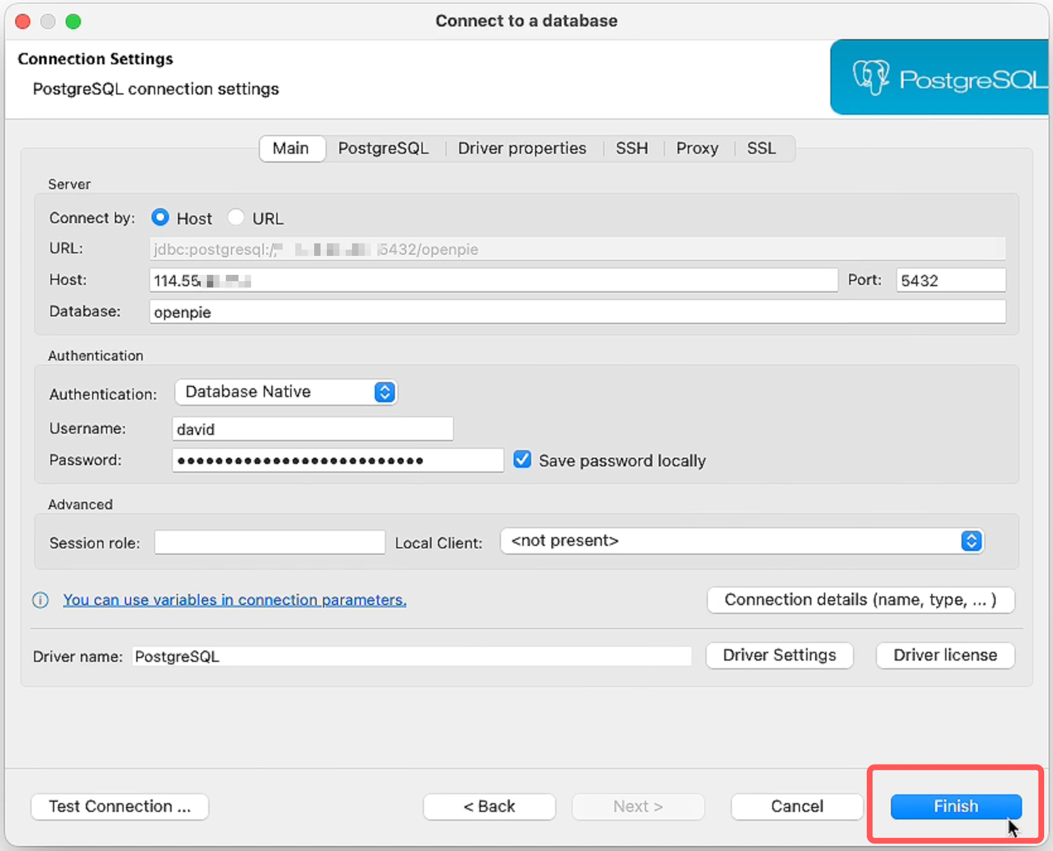This screenshot has height=851, width=1053.
Task: Open the SSH tab
Action: pyautogui.click(x=632, y=148)
